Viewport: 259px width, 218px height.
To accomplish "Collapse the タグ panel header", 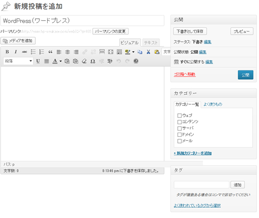I will pos(213,170).
